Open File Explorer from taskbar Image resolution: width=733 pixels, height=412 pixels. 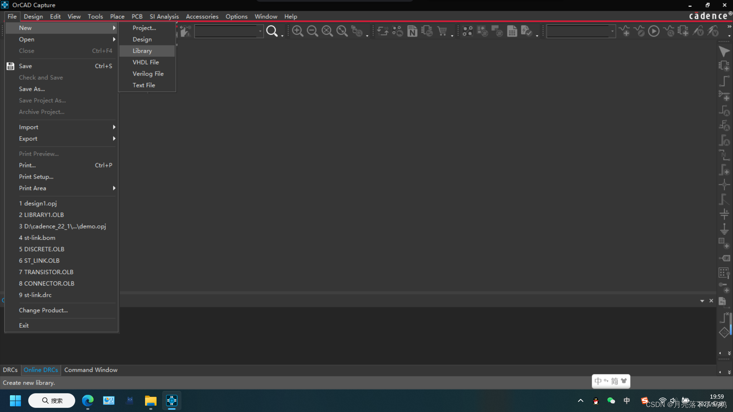[150, 401]
